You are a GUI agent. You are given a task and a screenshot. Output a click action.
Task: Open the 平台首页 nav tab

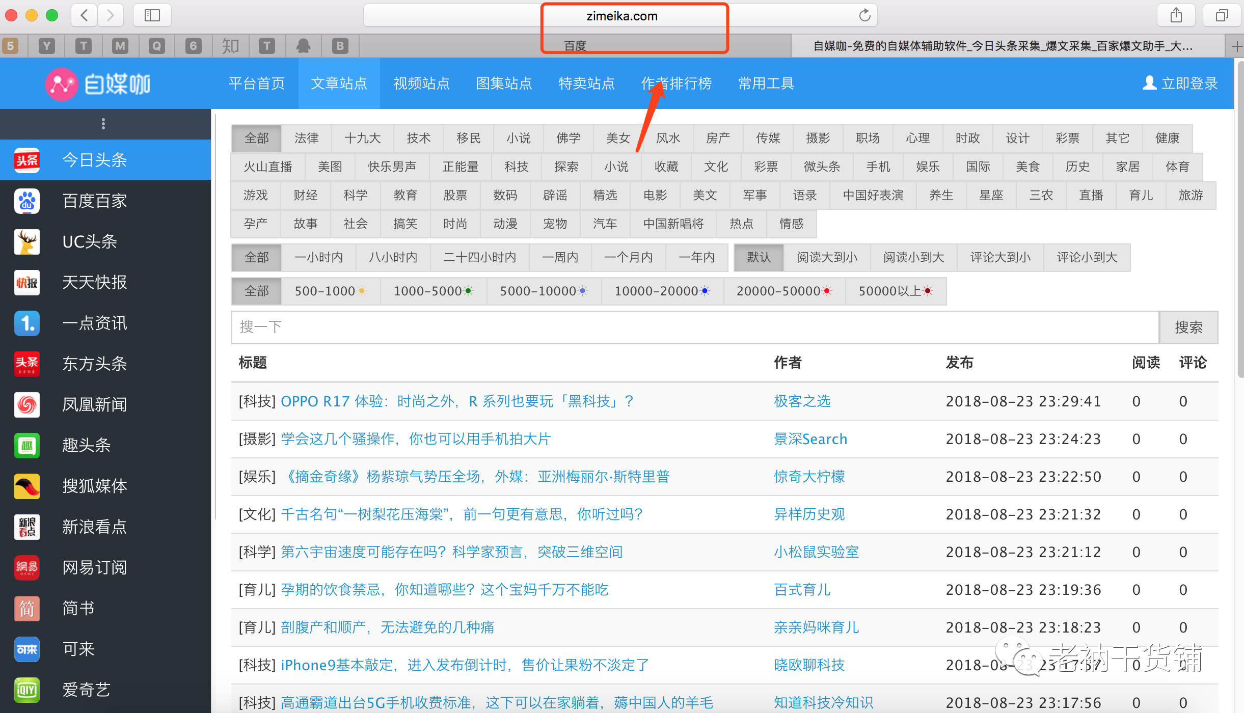coord(257,83)
